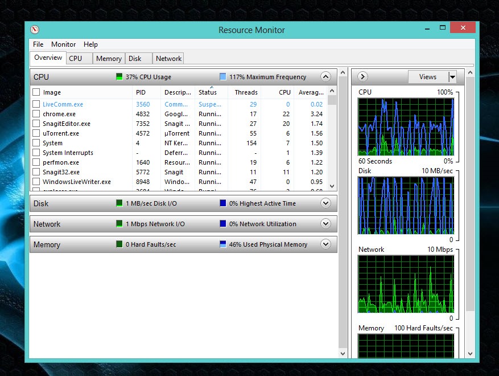499x376 pixels.
Task: Click the blue Network Utilization indicator square
Action: (223, 224)
